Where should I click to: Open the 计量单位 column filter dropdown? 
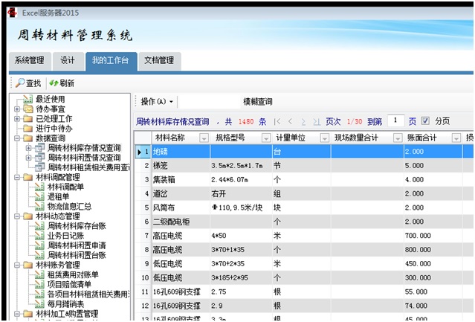click(324, 138)
